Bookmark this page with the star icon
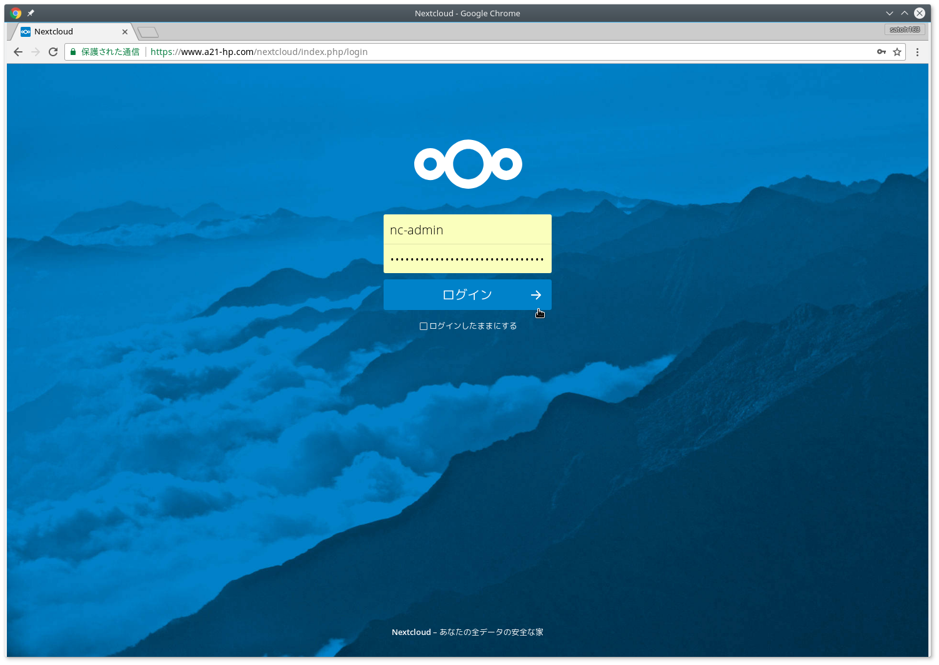The width and height of the screenshot is (939, 665). (x=897, y=52)
